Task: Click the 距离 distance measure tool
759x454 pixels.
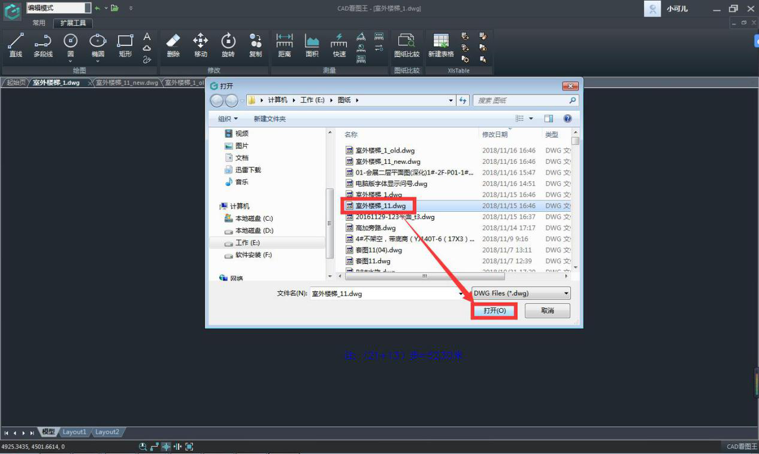Action: pos(285,45)
